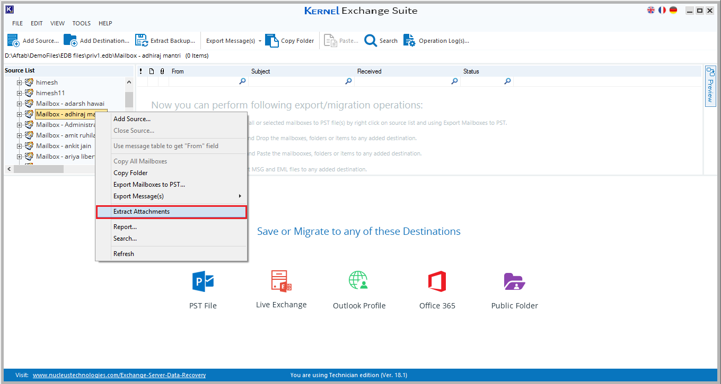Open the FILE menu
Viewport: 721px width, 384px height.
[17, 23]
